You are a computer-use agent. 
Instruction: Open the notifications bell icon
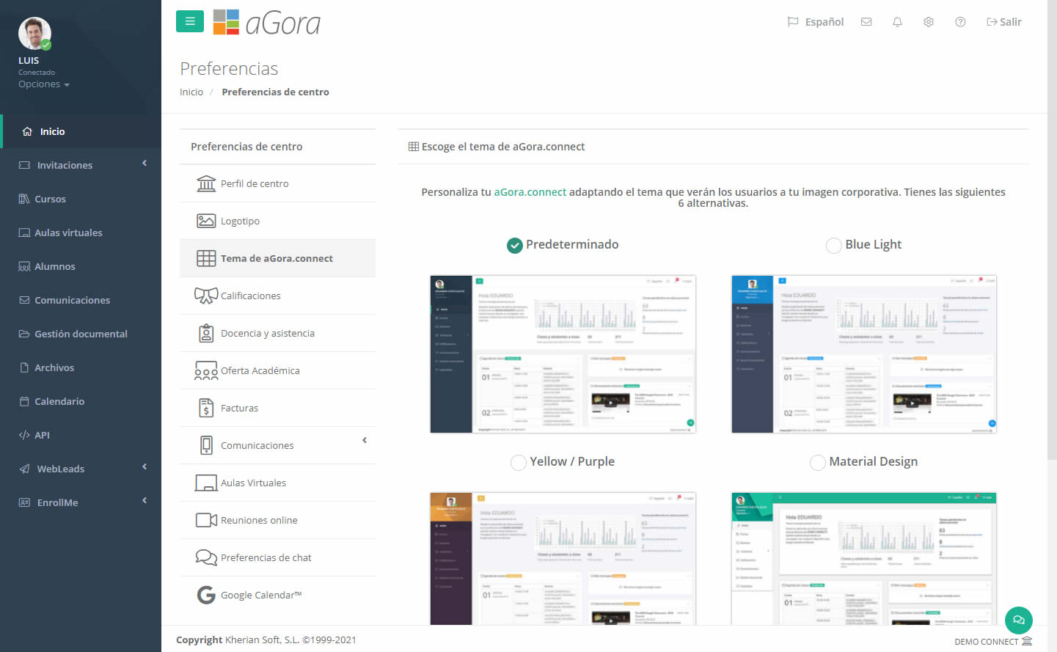pos(897,22)
